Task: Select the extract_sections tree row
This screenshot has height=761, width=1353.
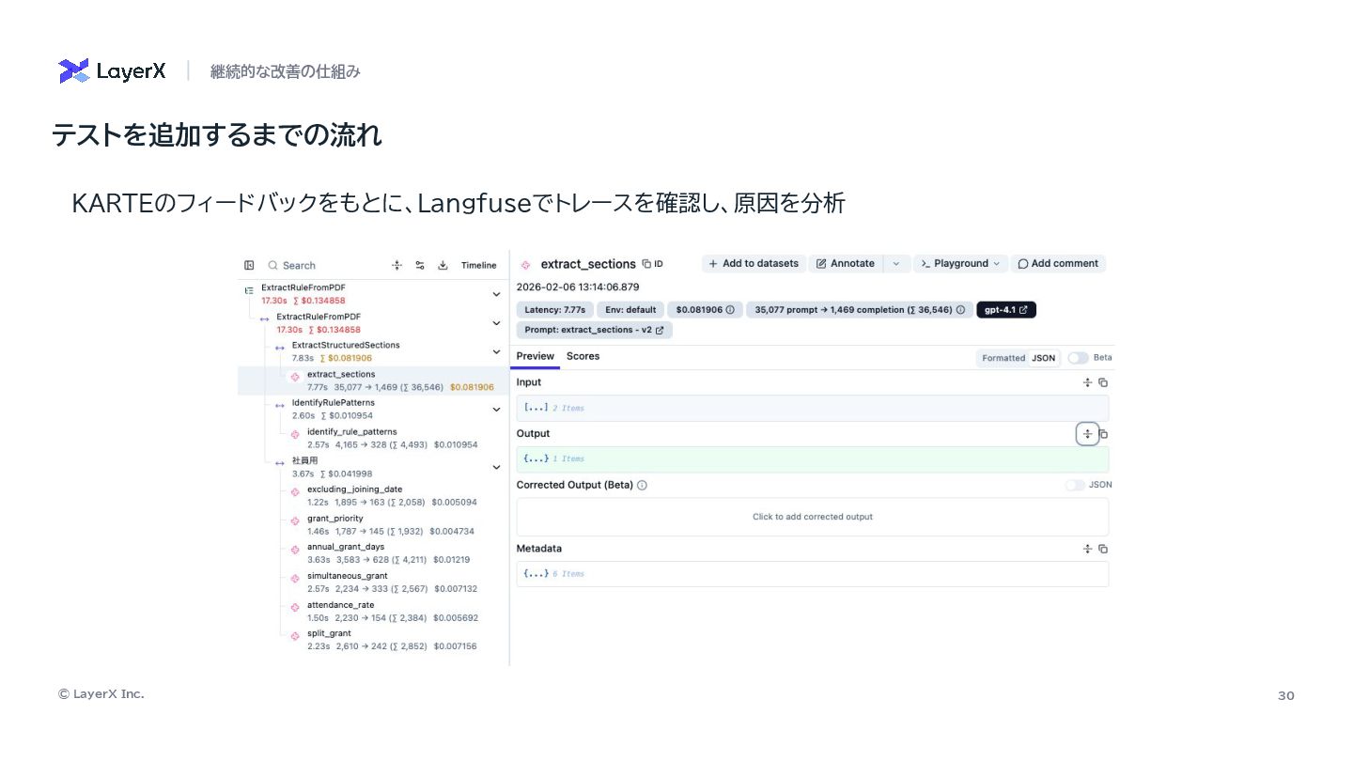Action: tap(373, 380)
